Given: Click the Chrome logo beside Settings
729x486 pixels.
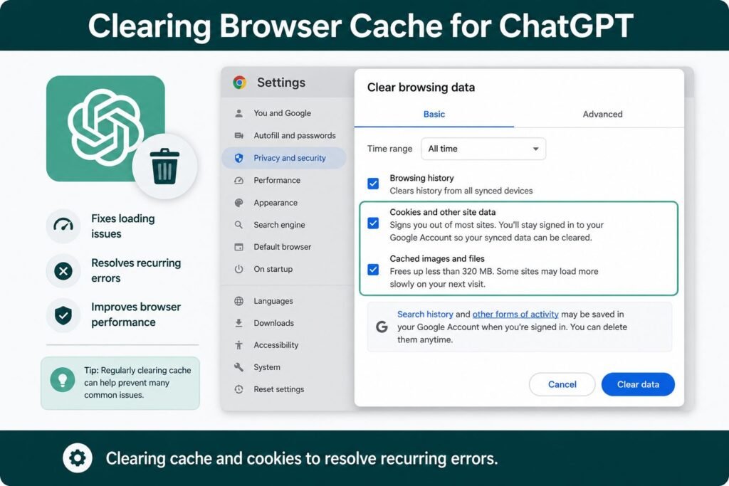Looking at the screenshot, I should point(239,83).
